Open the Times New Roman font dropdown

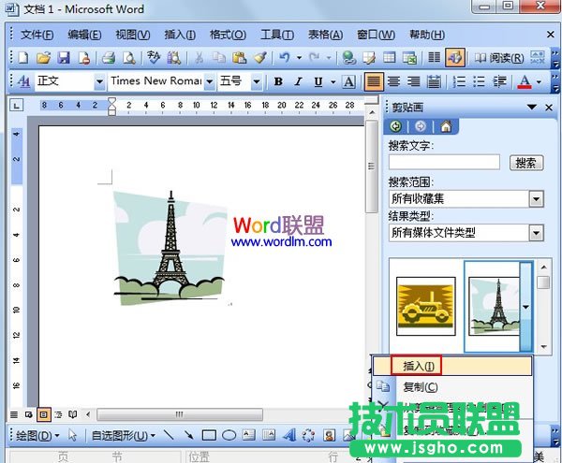210,81
